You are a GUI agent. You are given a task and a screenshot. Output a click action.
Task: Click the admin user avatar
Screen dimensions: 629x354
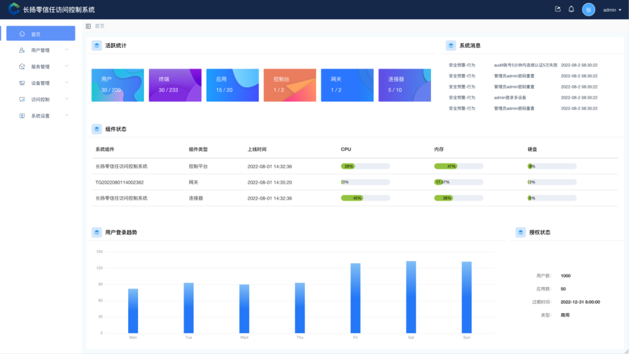pos(588,10)
